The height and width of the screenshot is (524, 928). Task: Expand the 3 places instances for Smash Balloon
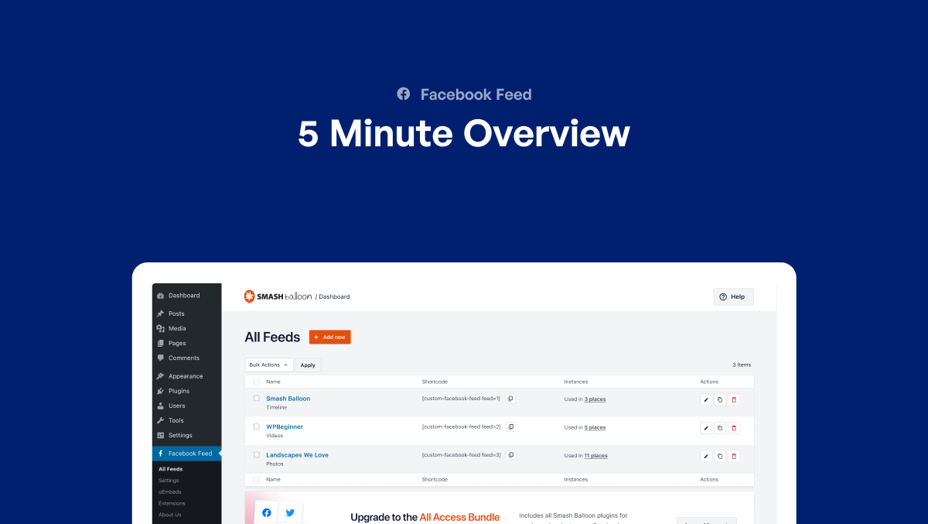tap(595, 399)
